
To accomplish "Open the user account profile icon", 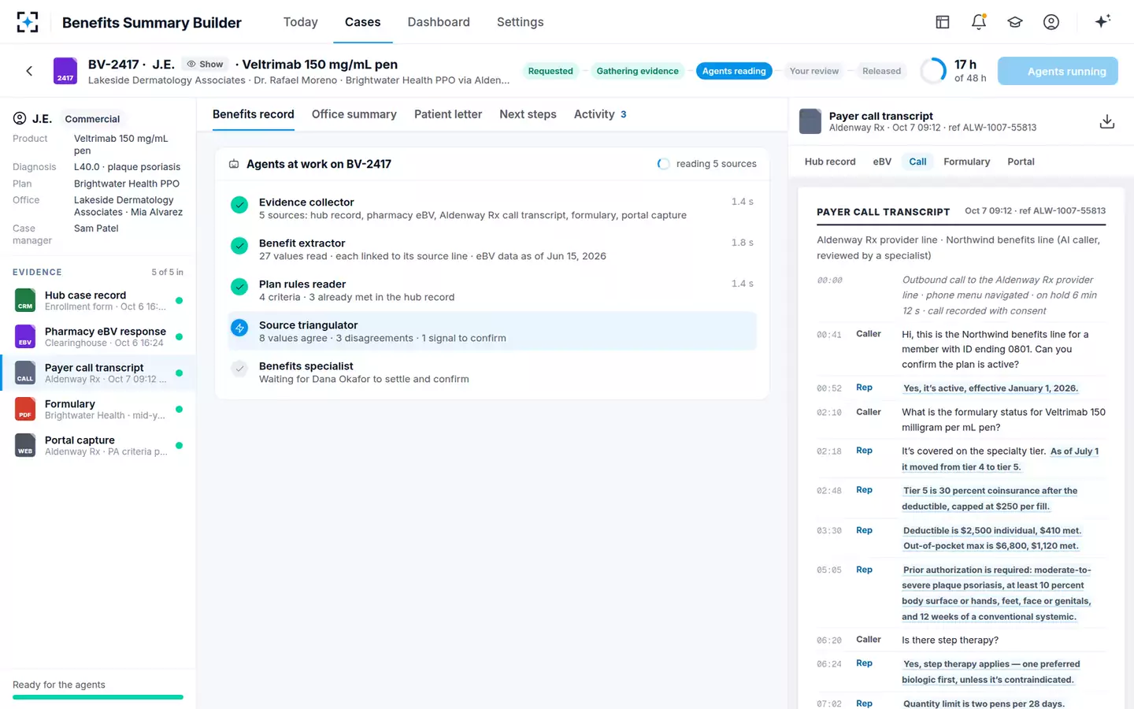I will click(1051, 22).
